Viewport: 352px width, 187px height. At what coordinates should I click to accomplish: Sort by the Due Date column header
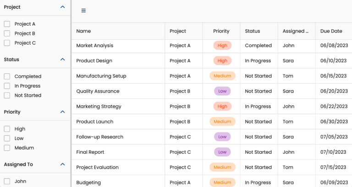click(x=331, y=31)
